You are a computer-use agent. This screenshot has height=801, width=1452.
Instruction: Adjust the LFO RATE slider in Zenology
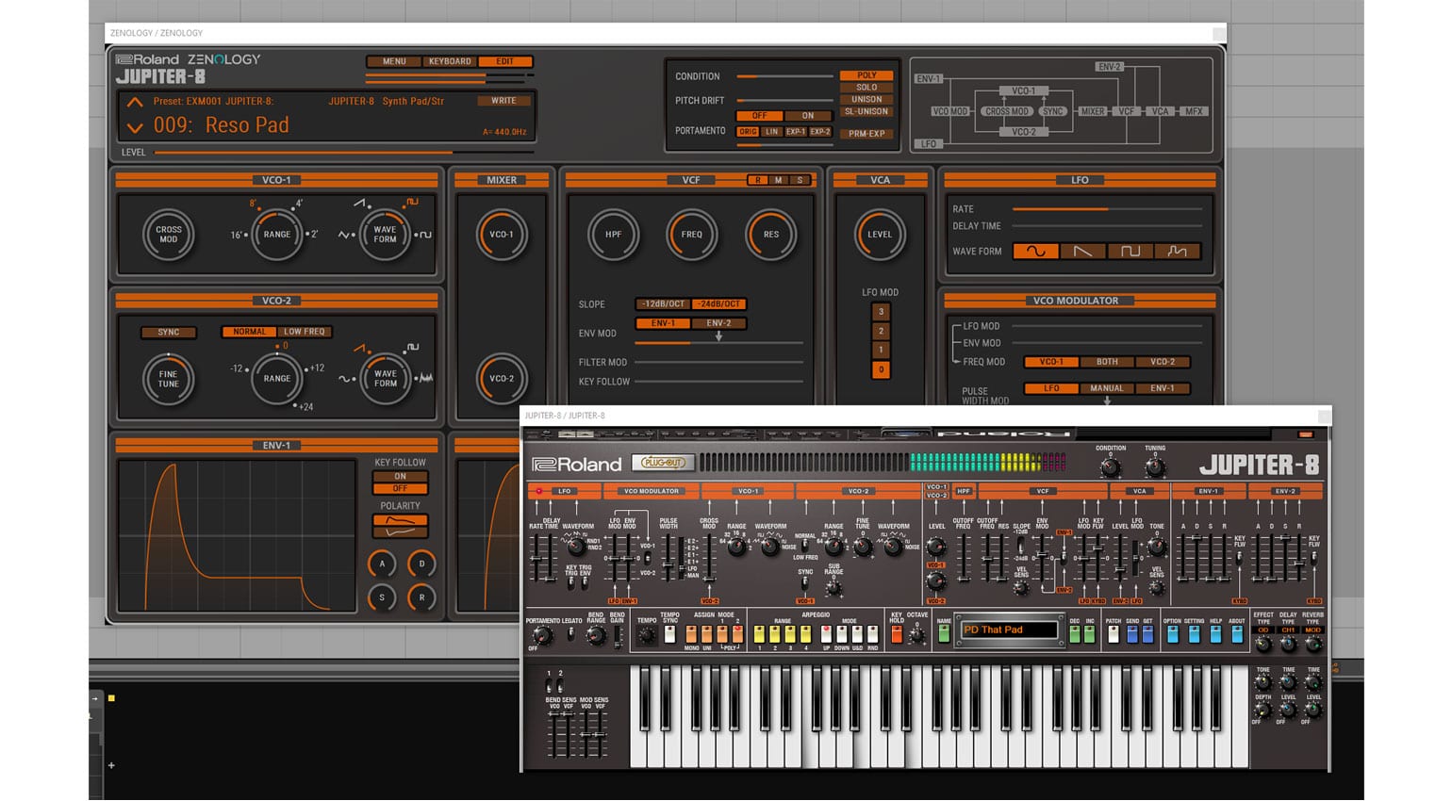(1107, 209)
